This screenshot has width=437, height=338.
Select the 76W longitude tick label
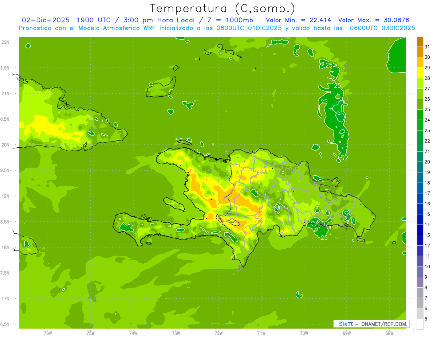click(x=48, y=333)
